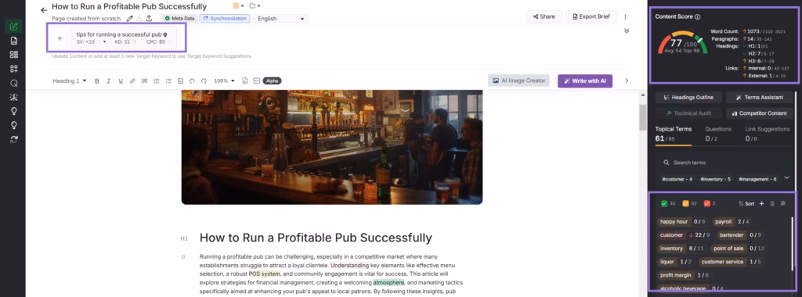This screenshot has width=802, height=297.
Task: Click the Export Brief button
Action: click(591, 16)
